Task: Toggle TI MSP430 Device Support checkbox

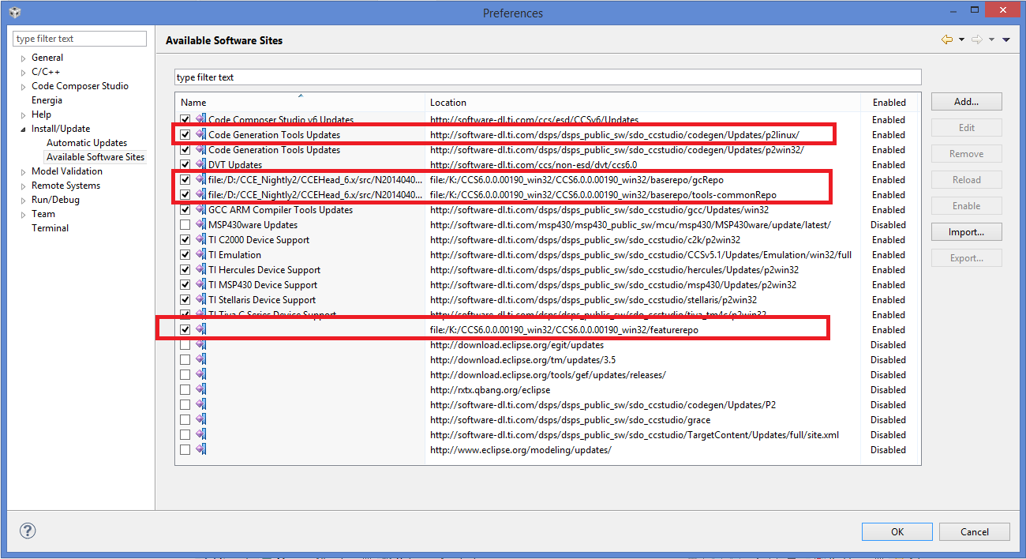Action: 185,284
